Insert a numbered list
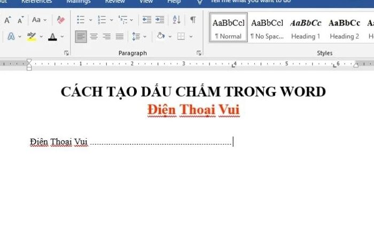The height and width of the screenshot is (240, 374). tap(102, 20)
